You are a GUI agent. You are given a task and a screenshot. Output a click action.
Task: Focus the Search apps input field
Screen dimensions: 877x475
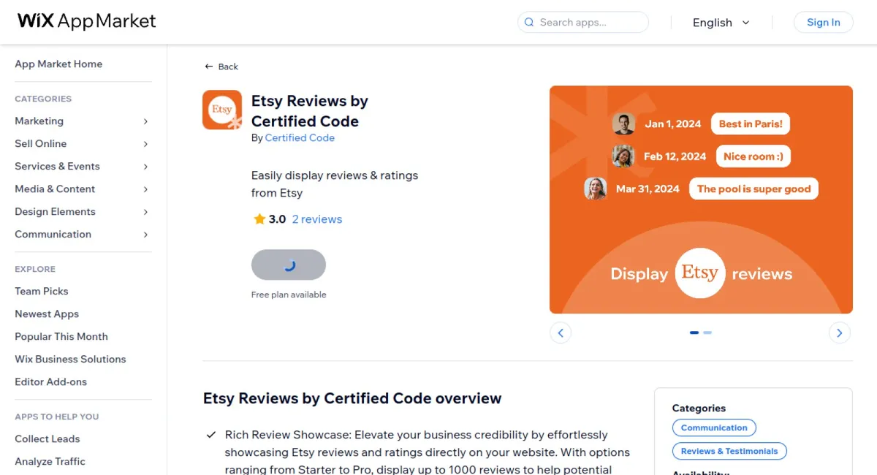click(x=583, y=23)
